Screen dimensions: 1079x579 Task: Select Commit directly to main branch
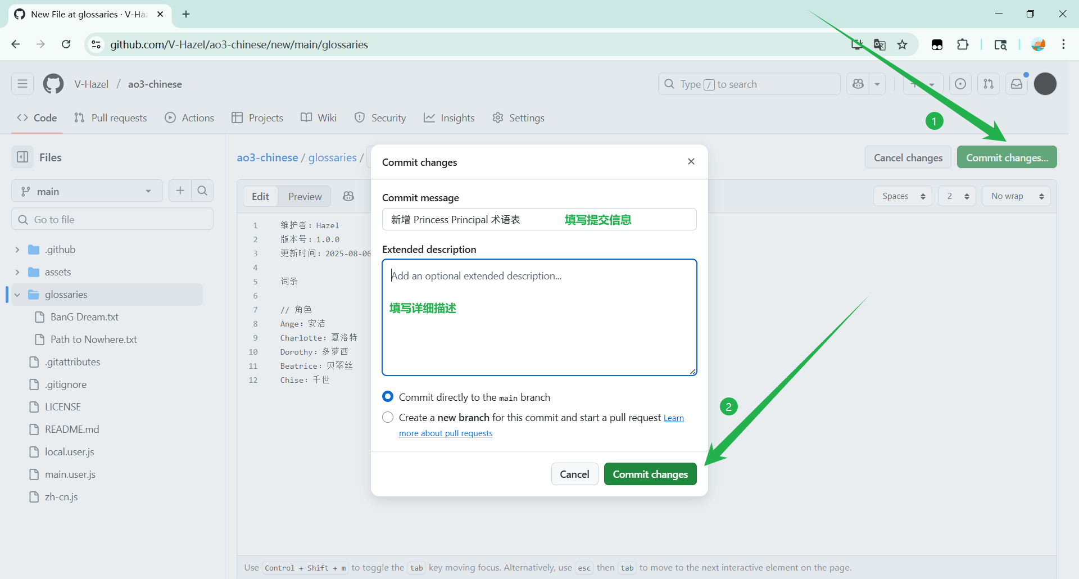coord(388,397)
